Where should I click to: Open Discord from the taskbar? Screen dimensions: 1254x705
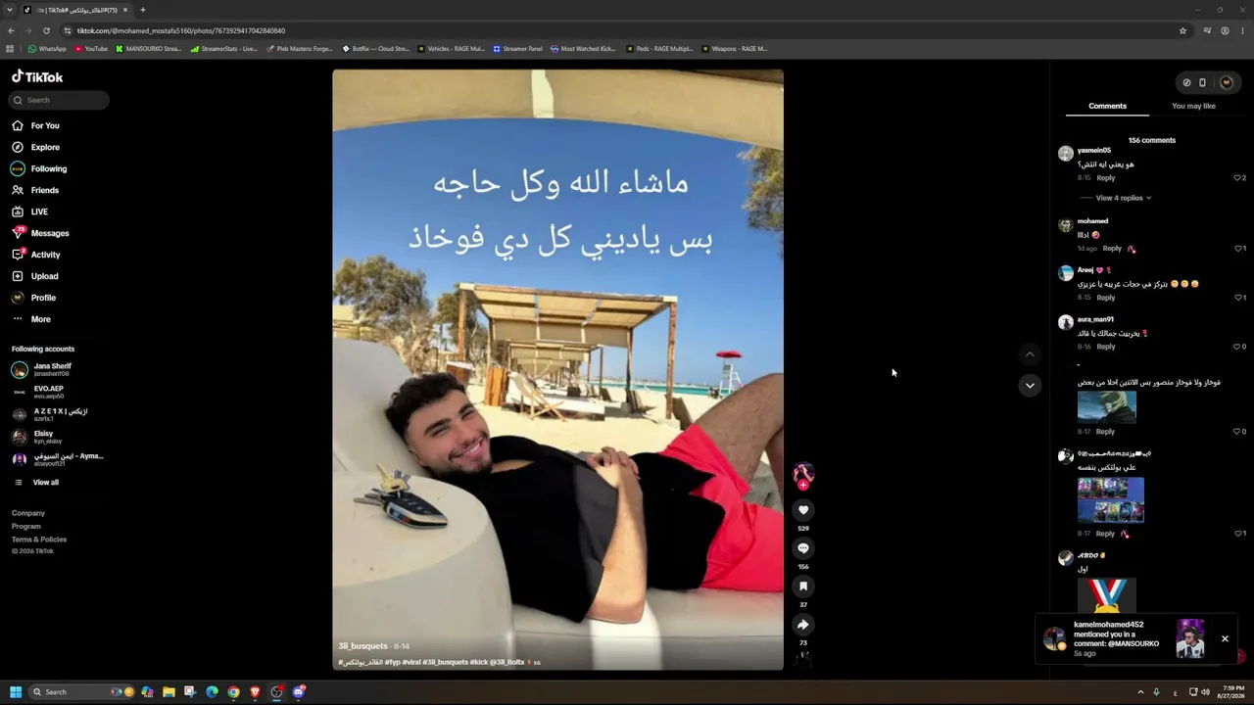pos(299,692)
